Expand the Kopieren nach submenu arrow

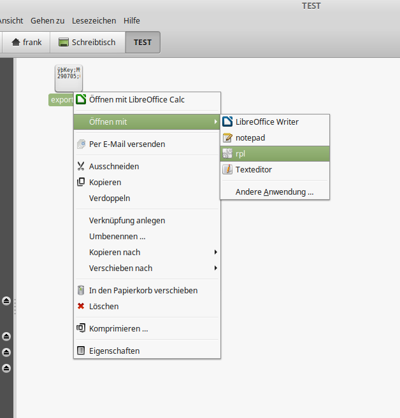point(216,252)
